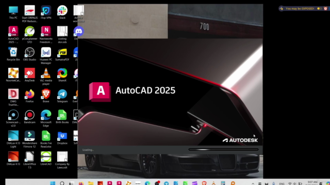Open Books I've Read.xlsx file
Viewport: 330px width, 185px height.
[x=46, y=139]
